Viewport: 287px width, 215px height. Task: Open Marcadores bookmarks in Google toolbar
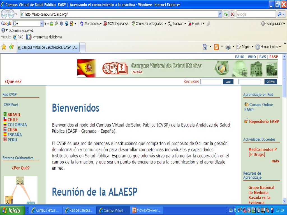[x=91, y=24]
